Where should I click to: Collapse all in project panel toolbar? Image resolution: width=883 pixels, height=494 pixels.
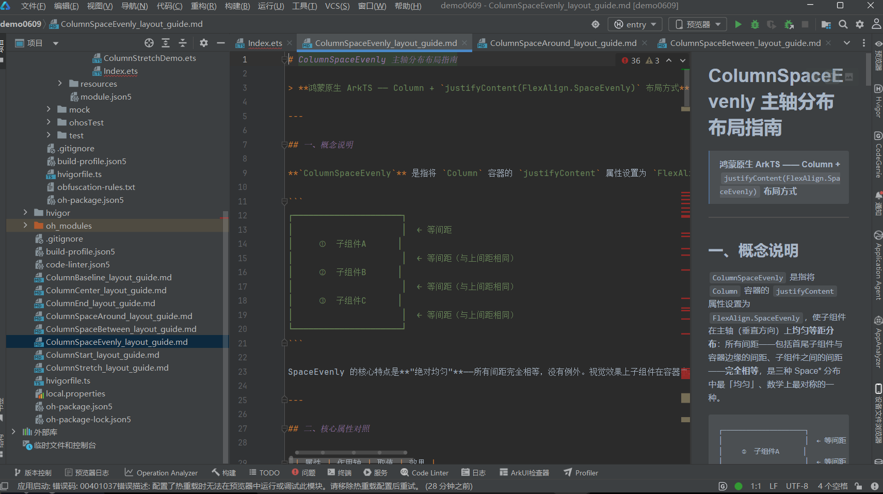[183, 43]
